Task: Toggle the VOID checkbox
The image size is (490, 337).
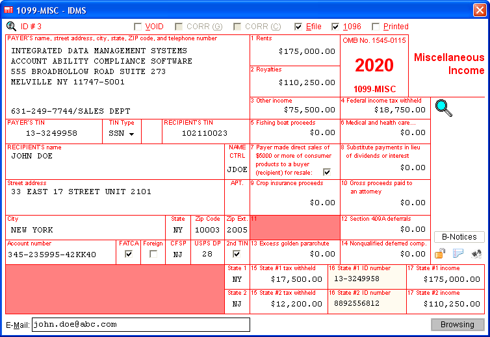Action: [138, 27]
